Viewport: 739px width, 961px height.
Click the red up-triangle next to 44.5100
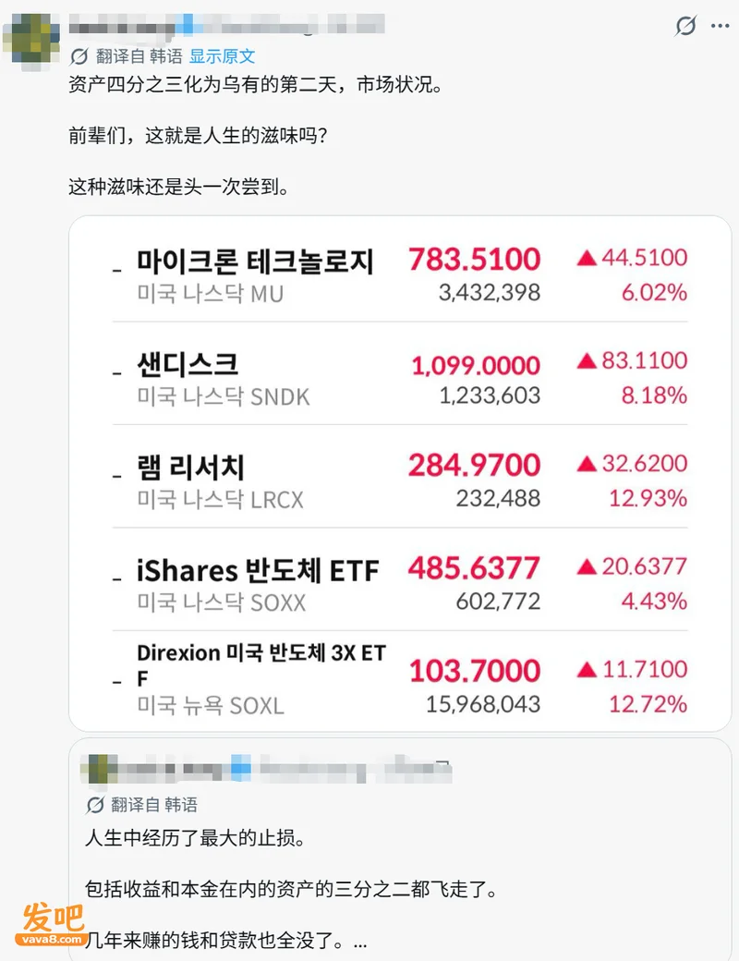click(x=587, y=258)
